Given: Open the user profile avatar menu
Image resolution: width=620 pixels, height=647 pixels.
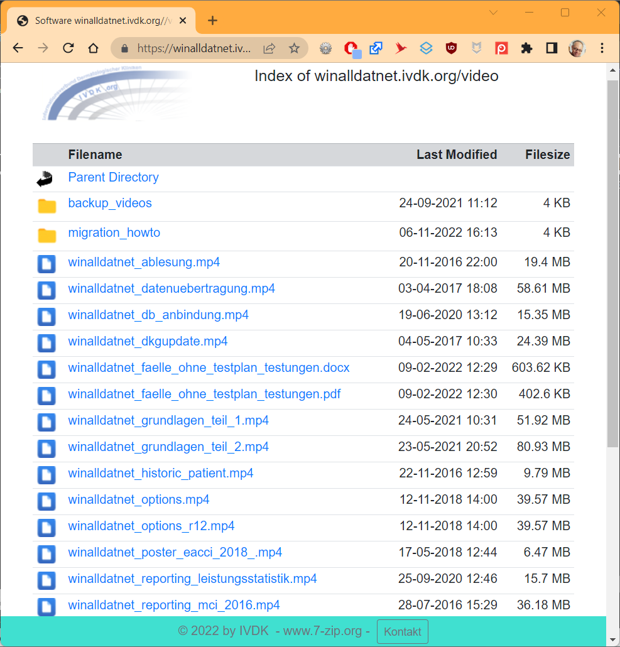Looking at the screenshot, I should tap(577, 48).
